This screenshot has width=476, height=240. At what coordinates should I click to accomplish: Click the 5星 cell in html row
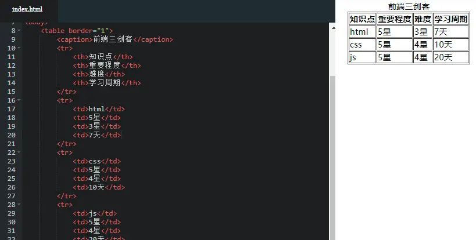pyautogui.click(x=395, y=31)
